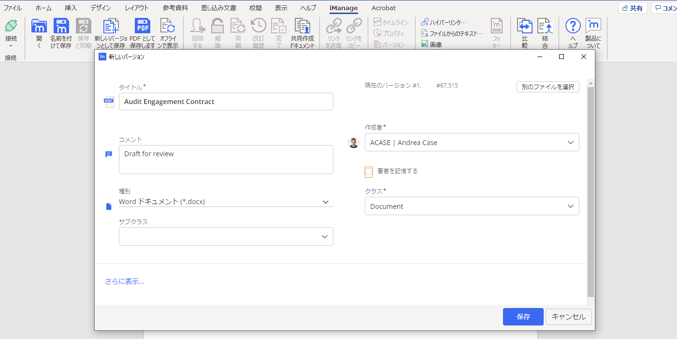This screenshot has height=339, width=677.
Task: Click さらに表示… to show more fields
Action: [x=124, y=281]
